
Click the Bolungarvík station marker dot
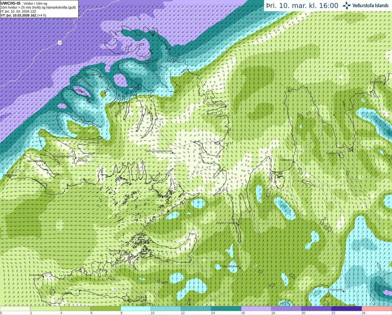(x=100, y=76)
